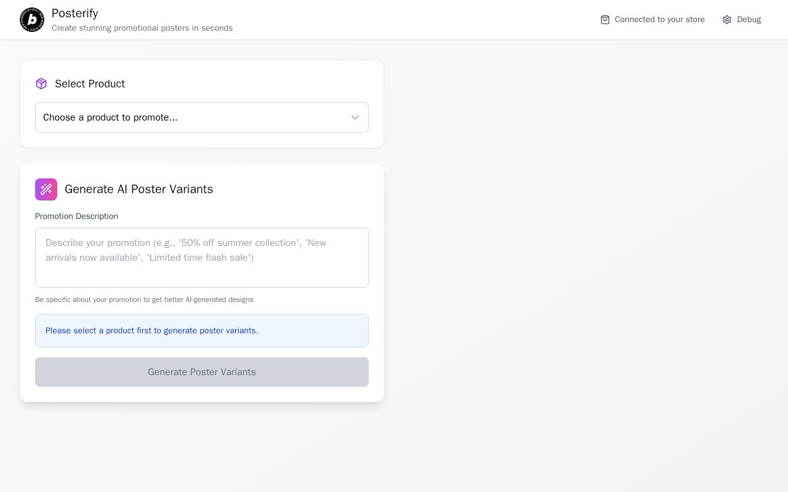This screenshot has width=788, height=492.
Task: Expand the product list via chevron arrow
Action: tap(355, 117)
